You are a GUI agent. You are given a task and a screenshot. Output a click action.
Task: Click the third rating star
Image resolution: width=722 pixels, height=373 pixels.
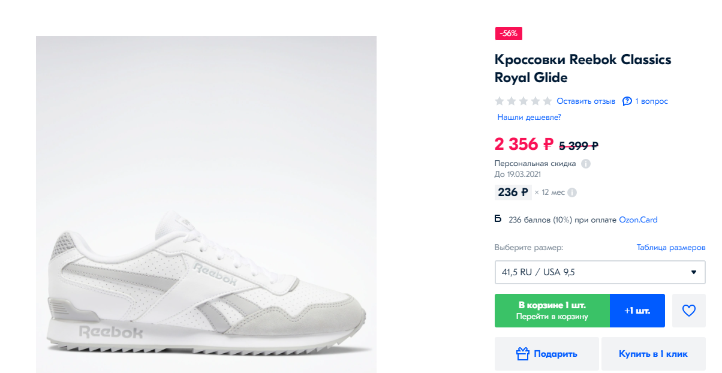(524, 101)
